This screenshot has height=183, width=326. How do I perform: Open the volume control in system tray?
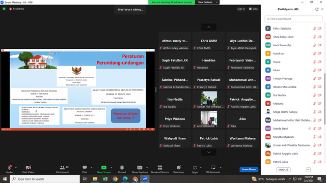click(300, 179)
